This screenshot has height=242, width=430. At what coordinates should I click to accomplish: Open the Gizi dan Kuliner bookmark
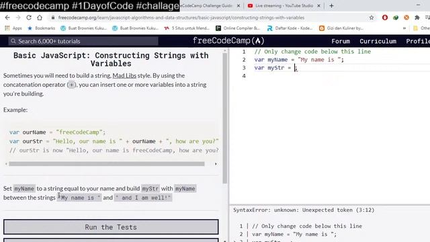coord(341,28)
